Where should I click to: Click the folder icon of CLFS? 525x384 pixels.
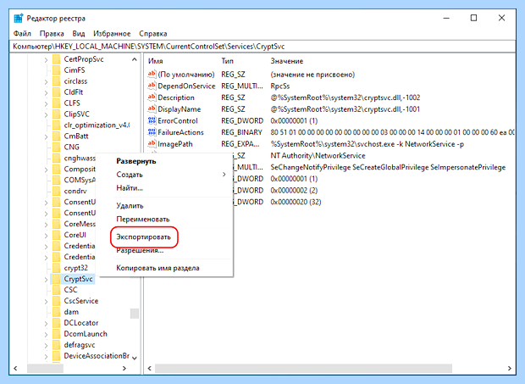[56, 103]
